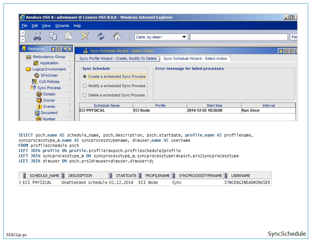
Task: Sort by Schedule Name column header
Action: (x=106, y=105)
